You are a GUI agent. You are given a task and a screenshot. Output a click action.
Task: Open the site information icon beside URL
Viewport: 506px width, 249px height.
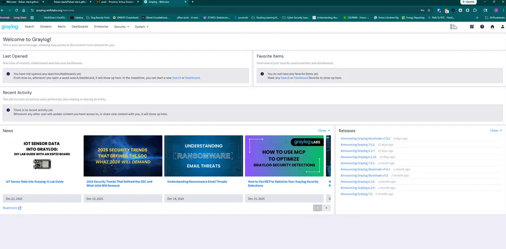32,10
